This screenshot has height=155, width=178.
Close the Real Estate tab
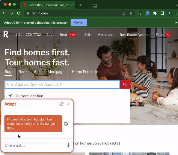pyautogui.click(x=72, y=5)
